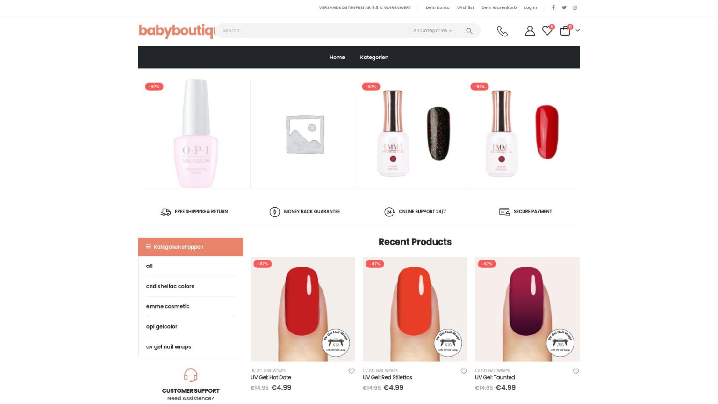
Task: Add UV Gel: Hot Date to wishlist
Action: (x=352, y=371)
